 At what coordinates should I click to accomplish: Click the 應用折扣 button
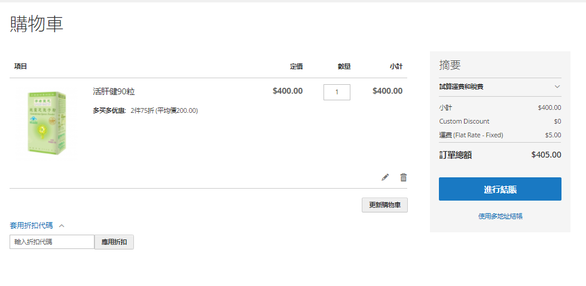tap(114, 242)
